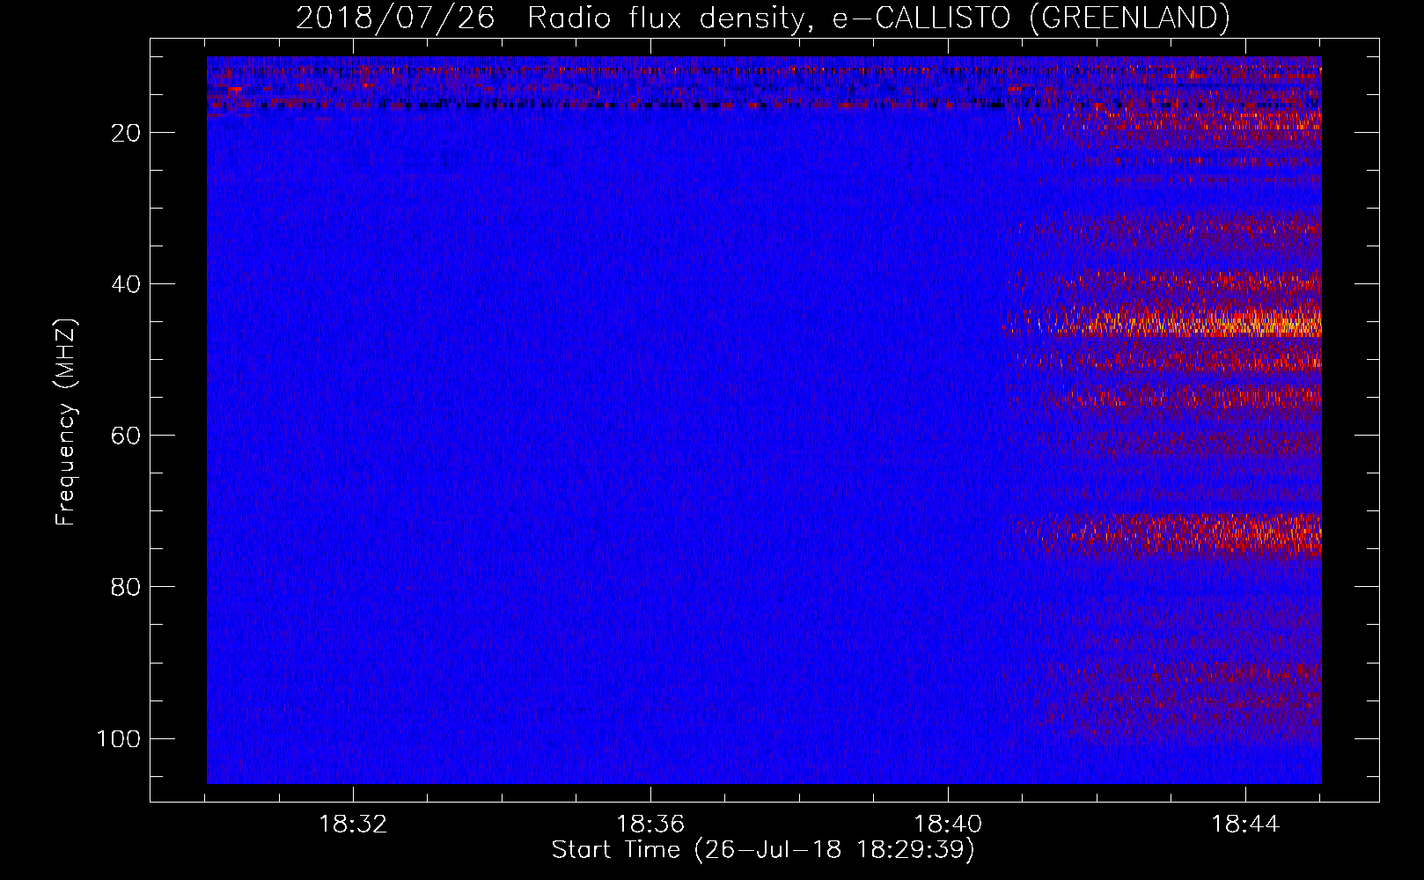Click the plot title "2018/07/26 Radio flux density, e-CALLISTO (GREENLAND)"

(x=762, y=18)
